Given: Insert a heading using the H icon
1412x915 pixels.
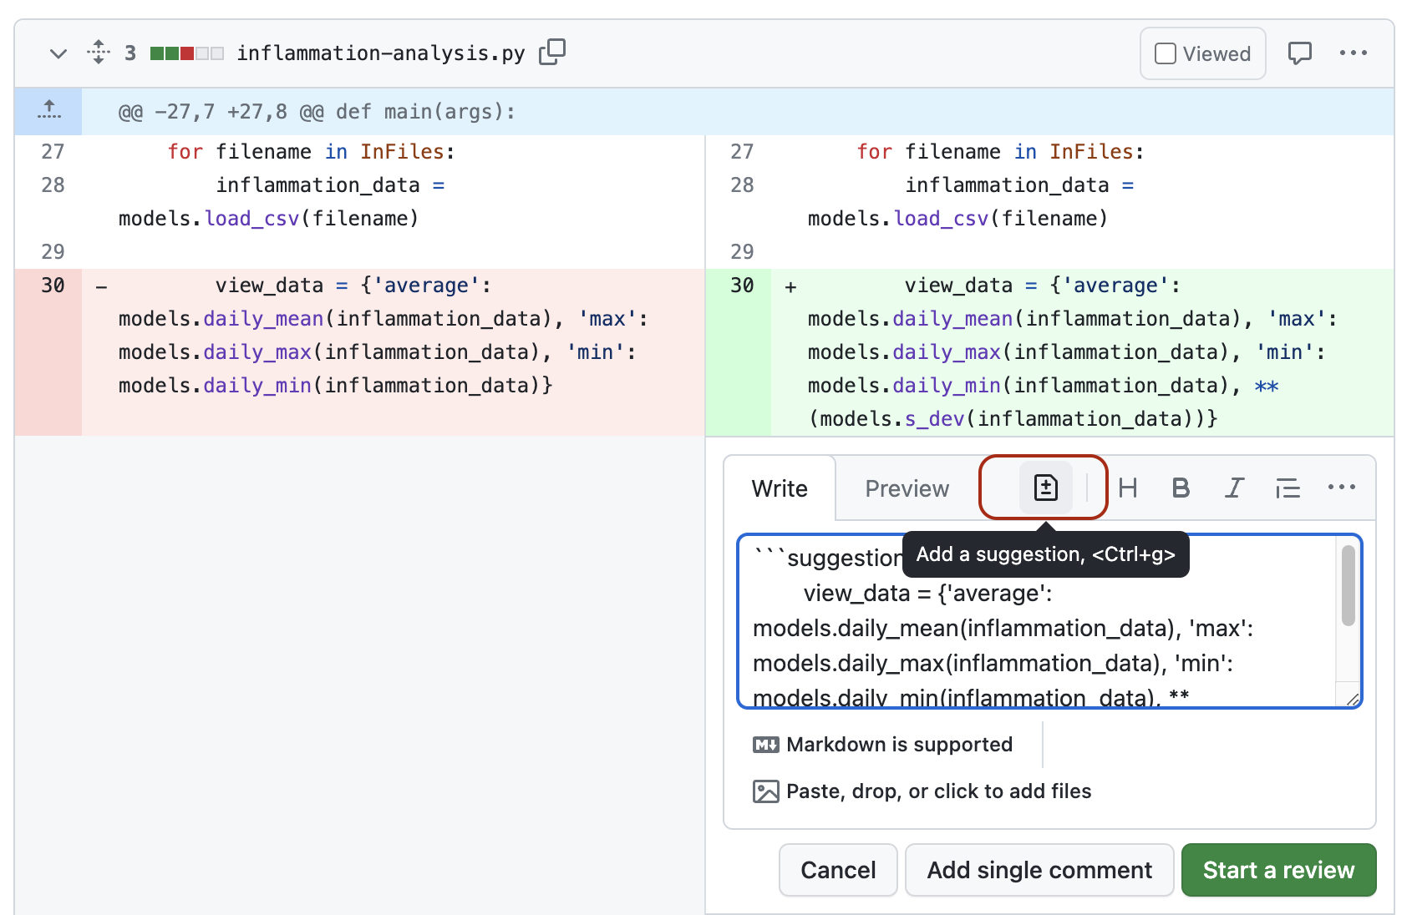Looking at the screenshot, I should (1127, 488).
